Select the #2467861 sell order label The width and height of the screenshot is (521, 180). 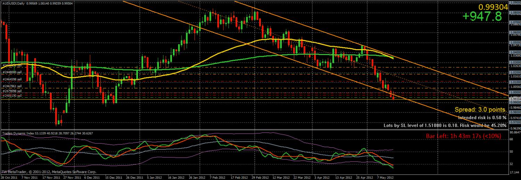coord(12,86)
